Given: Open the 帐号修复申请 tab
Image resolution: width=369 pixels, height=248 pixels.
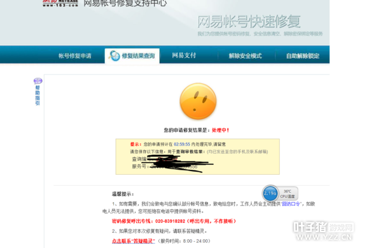Looking at the screenshot, I should coord(75,56).
